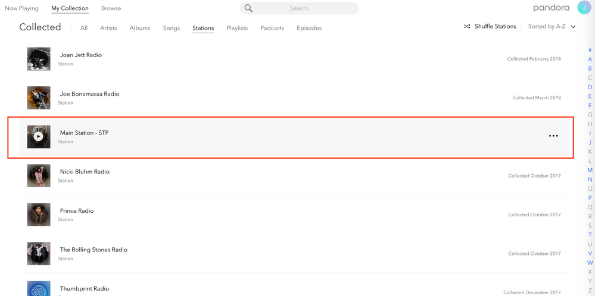
Task: Jump to letter M in alphabet index
Action: 590,170
